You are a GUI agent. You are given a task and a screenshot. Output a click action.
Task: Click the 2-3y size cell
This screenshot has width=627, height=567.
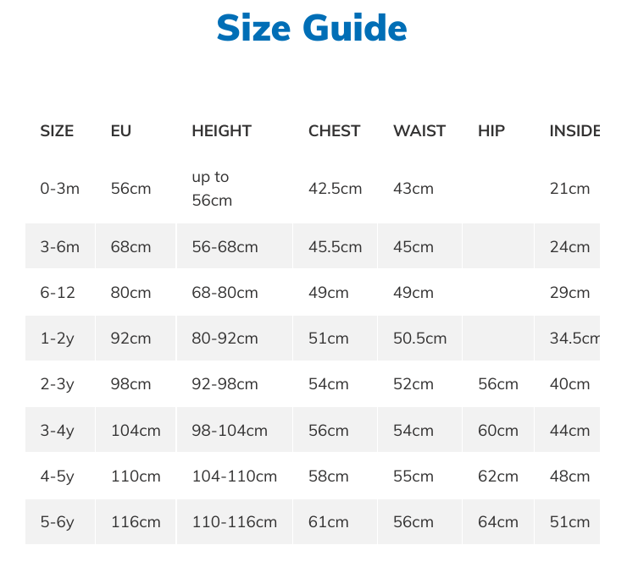click(58, 384)
